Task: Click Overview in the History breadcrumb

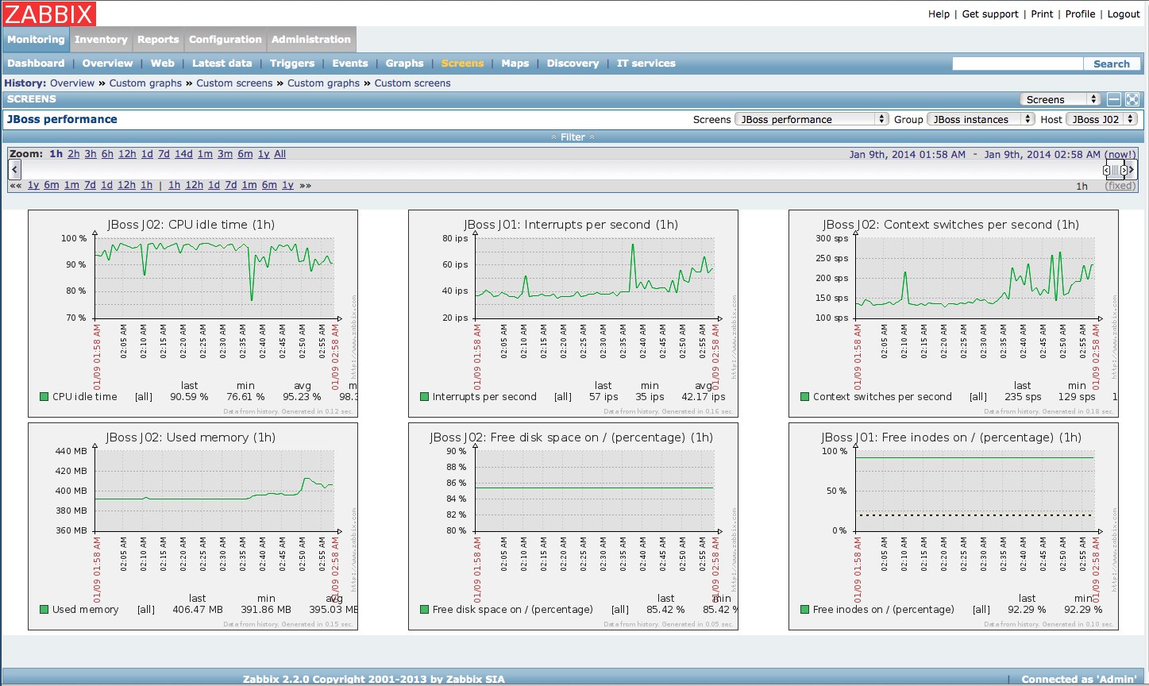Action: [72, 83]
